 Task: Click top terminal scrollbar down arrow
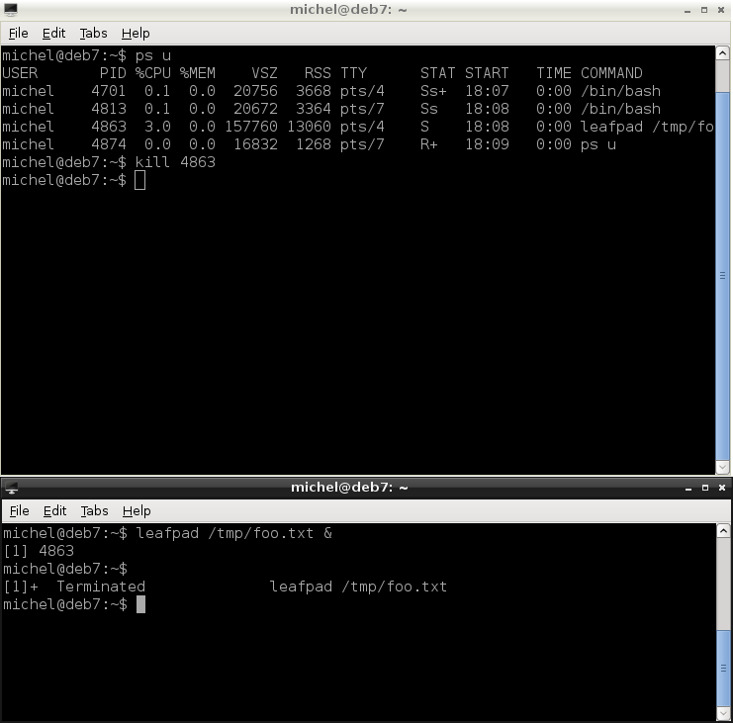coord(722,467)
